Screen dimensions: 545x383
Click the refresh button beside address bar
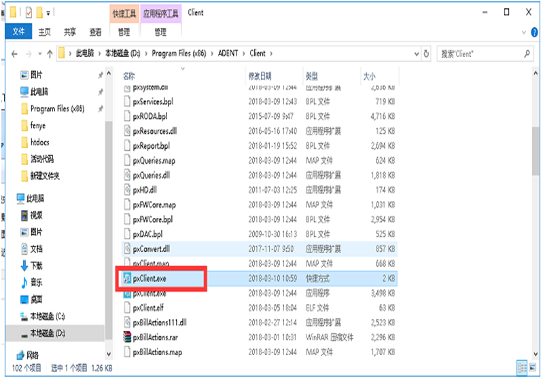(426, 53)
